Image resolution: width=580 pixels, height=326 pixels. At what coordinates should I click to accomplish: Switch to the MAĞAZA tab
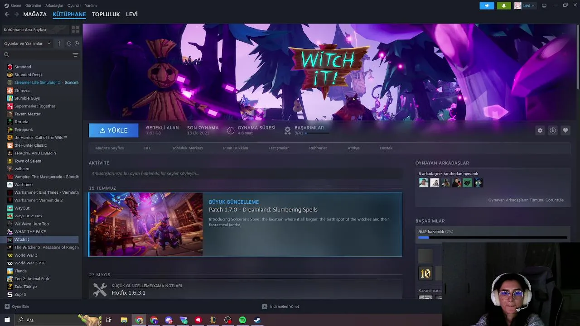35,14
